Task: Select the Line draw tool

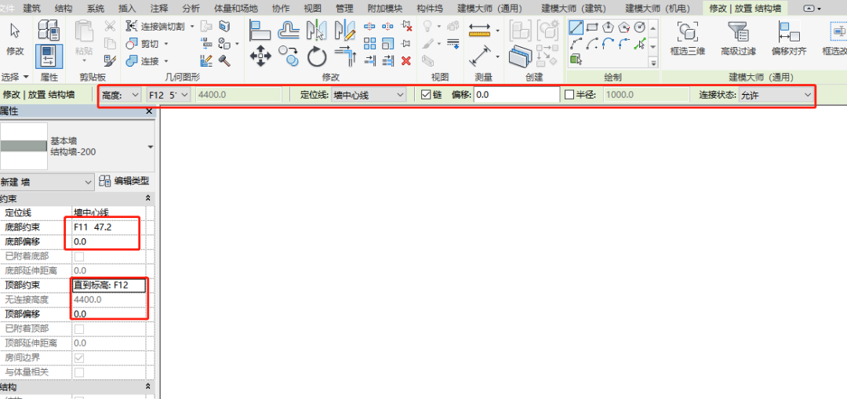Action: pyautogui.click(x=576, y=27)
